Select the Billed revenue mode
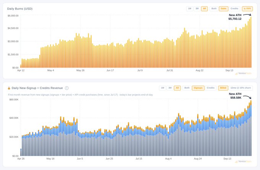The width and height of the screenshot is (260, 170). tap(223, 88)
